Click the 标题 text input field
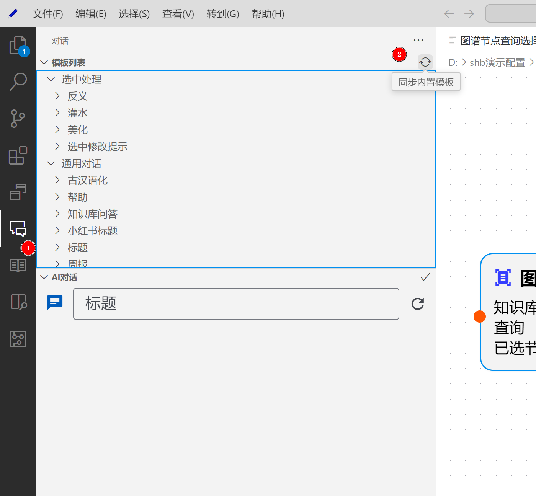The image size is (536, 496). (x=236, y=304)
